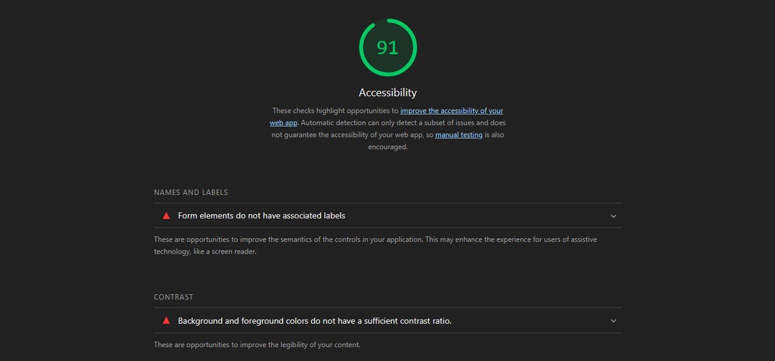Click the Accessibility heading
Screen dimensions: 775x361
(x=388, y=92)
